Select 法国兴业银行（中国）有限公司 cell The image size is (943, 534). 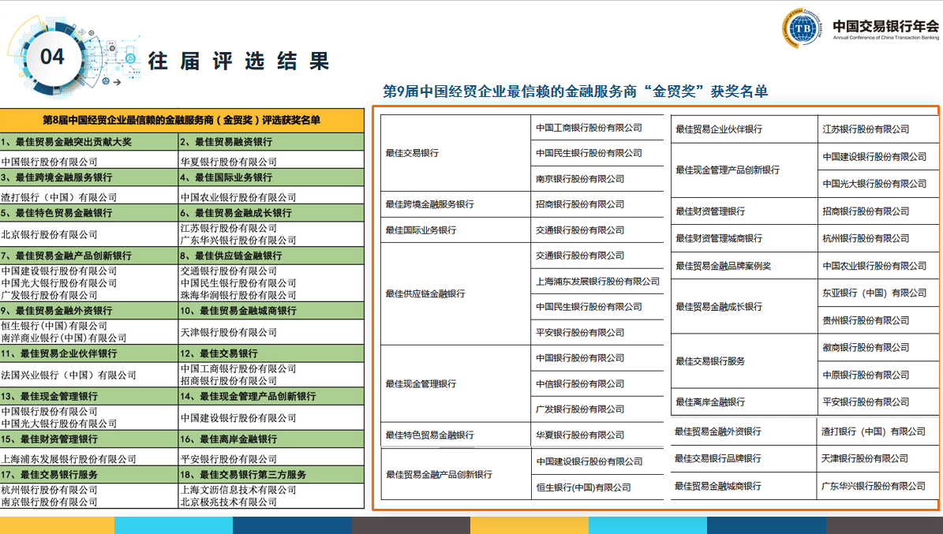69,375
